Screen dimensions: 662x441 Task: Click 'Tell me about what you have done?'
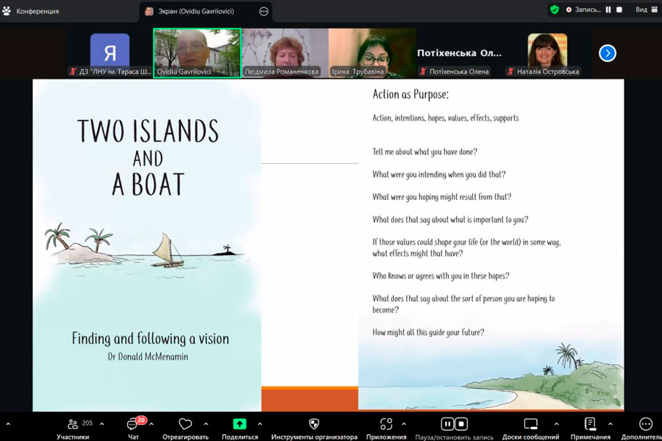click(424, 152)
